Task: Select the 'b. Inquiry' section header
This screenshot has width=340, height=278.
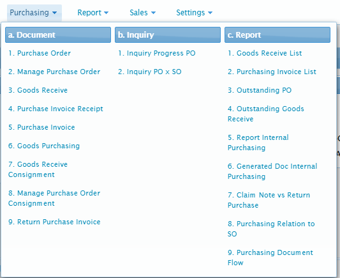Action: [x=168, y=35]
